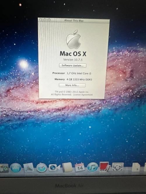Launch Mail with the stamp icon

[29, 168]
